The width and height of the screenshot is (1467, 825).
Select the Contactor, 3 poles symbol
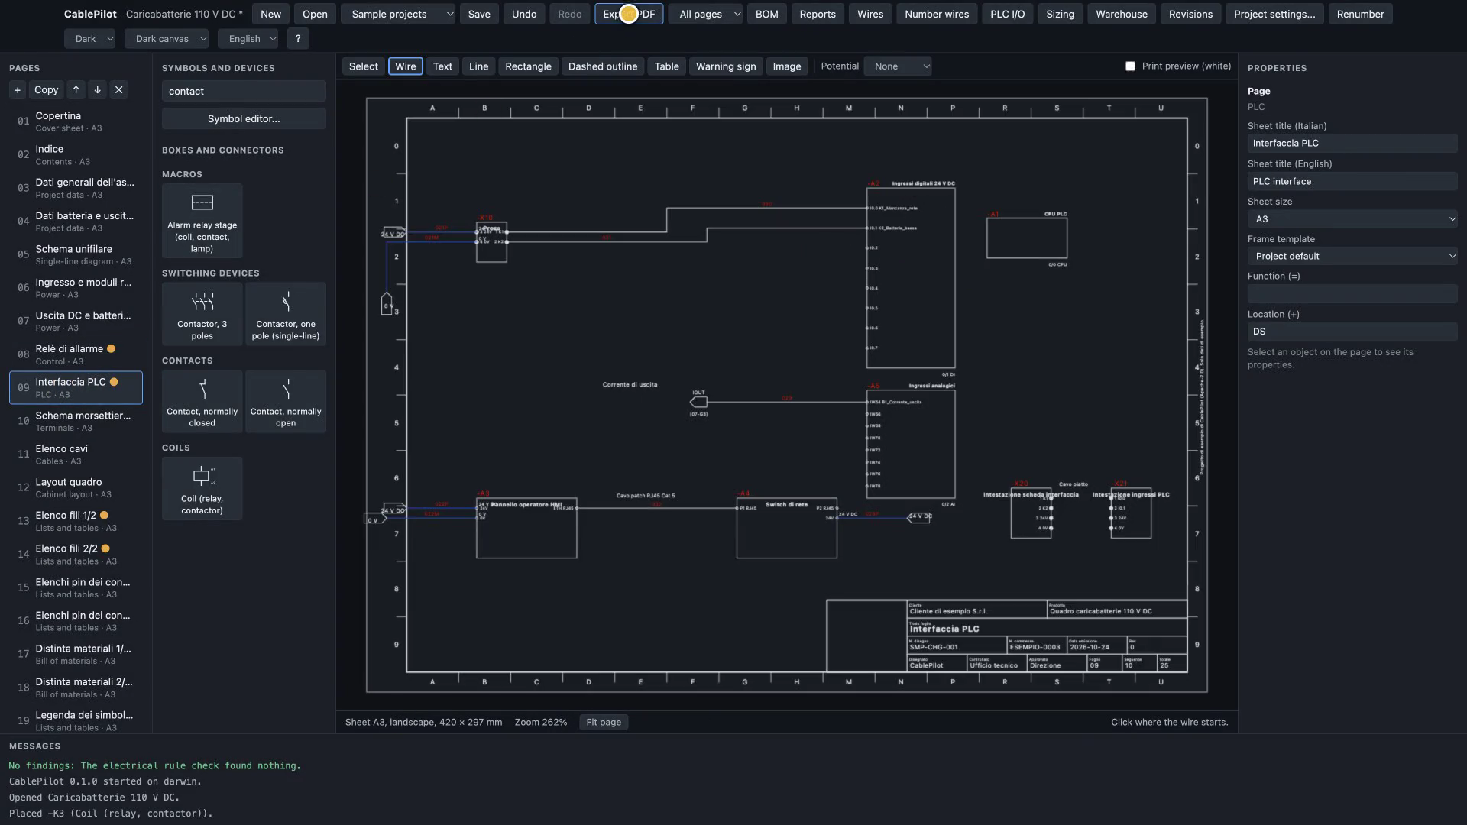click(x=202, y=314)
